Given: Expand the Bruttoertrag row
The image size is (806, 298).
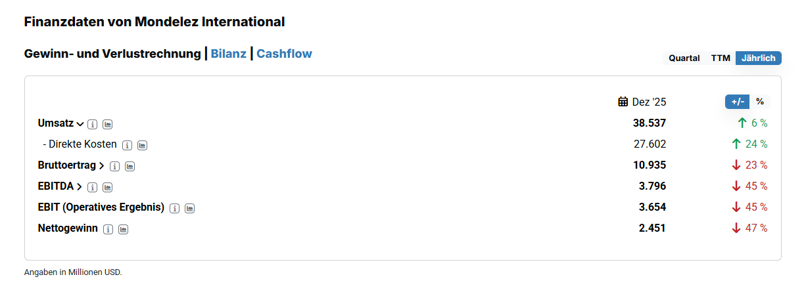Looking at the screenshot, I should [102, 165].
